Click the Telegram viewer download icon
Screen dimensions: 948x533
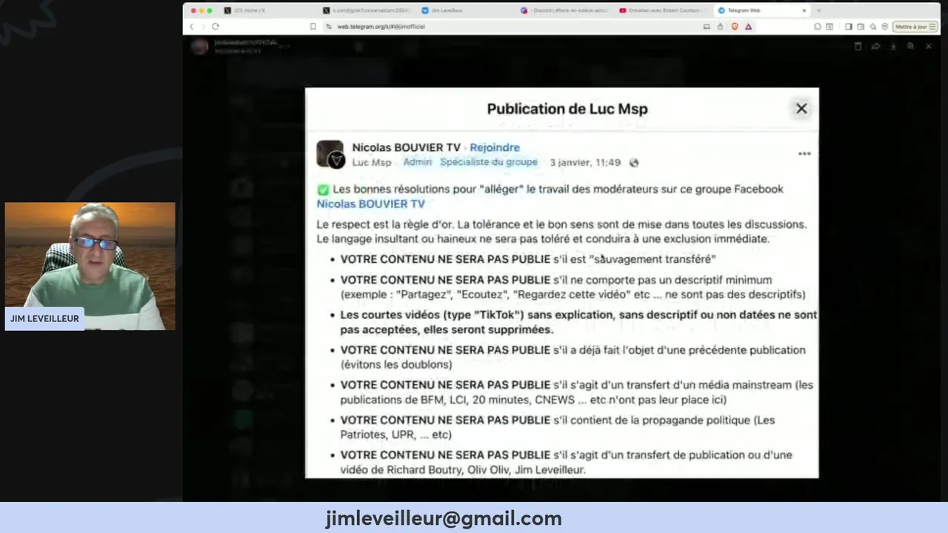[893, 46]
